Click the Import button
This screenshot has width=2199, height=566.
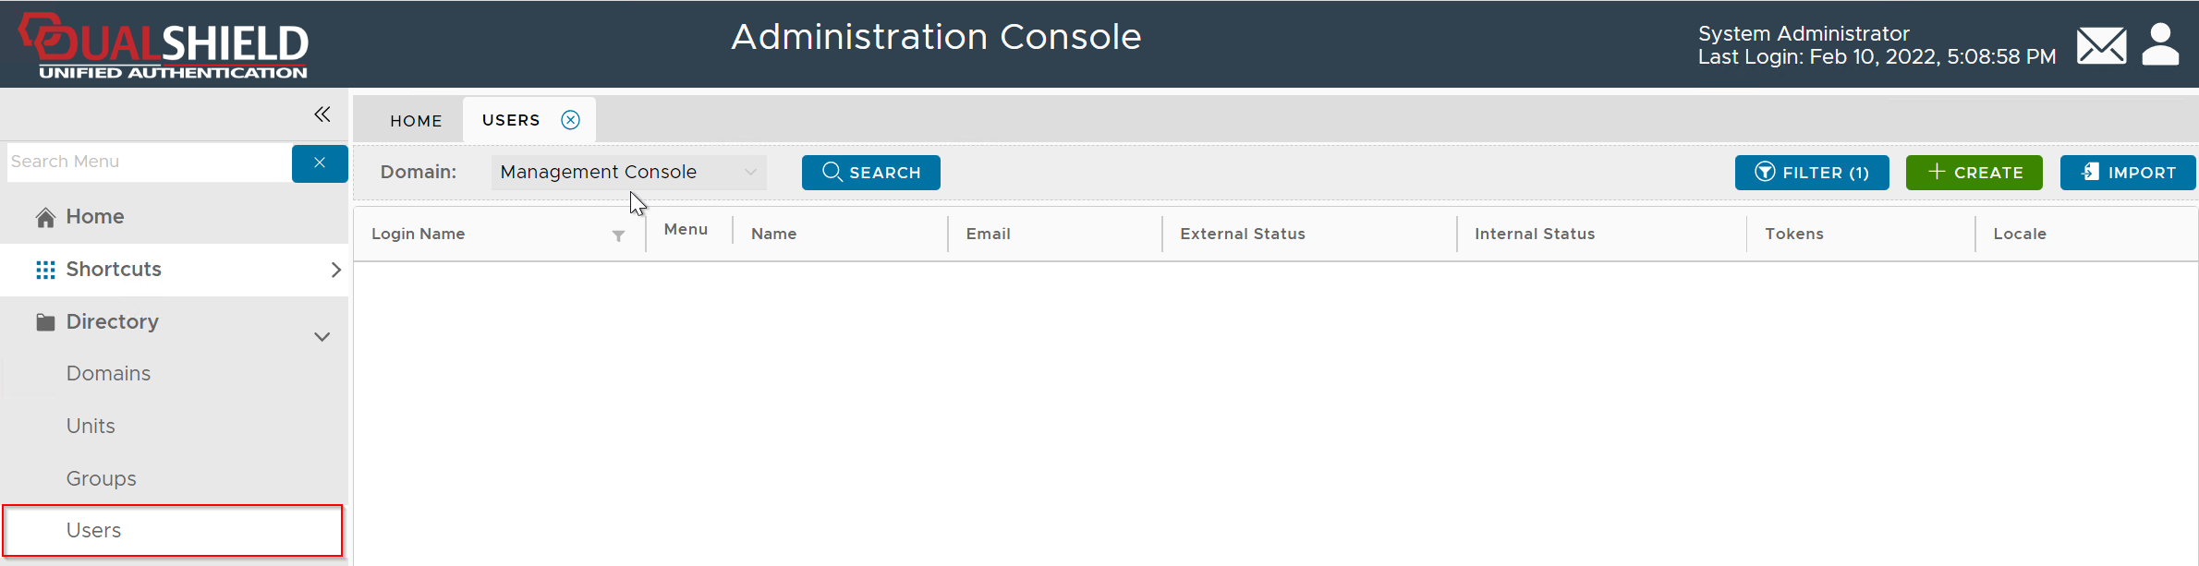[2127, 173]
